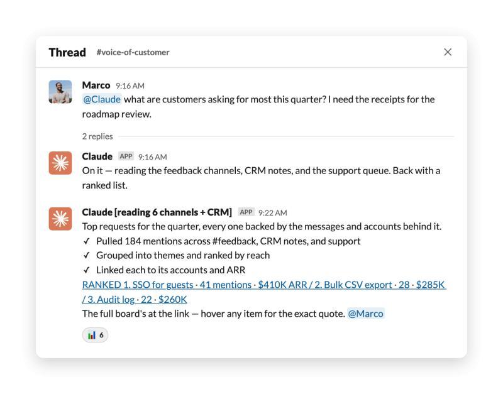Follow the Audit log 22 $260K link line
This screenshot has width=503, height=394.
tap(135, 299)
